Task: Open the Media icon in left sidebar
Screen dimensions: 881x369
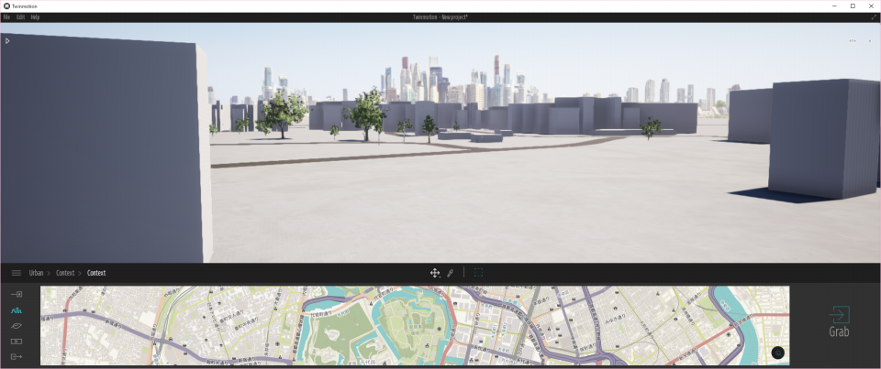Action: [17, 342]
